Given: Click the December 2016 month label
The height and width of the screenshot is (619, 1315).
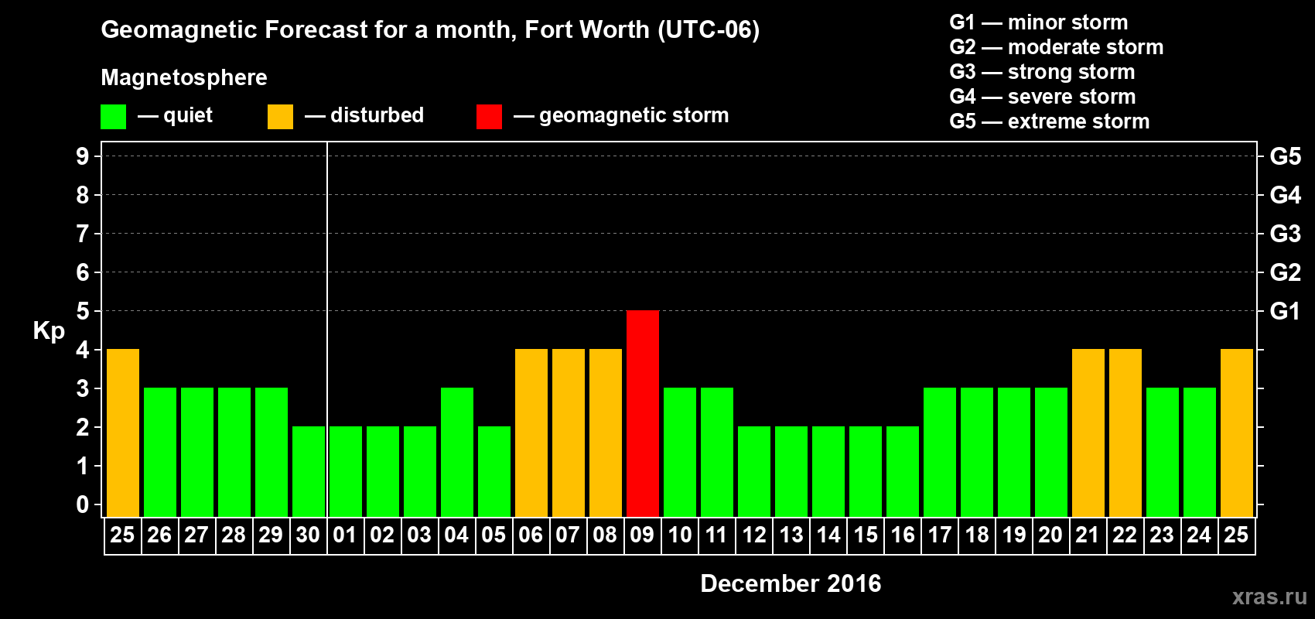Looking at the screenshot, I should pyautogui.click(x=791, y=583).
